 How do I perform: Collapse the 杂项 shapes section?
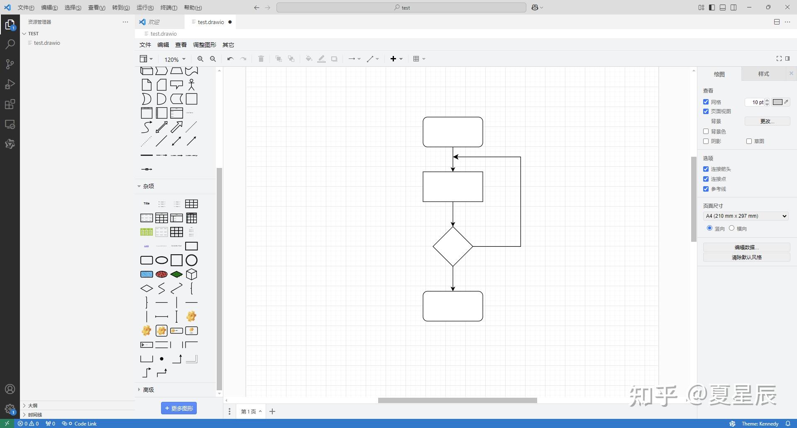(x=147, y=186)
